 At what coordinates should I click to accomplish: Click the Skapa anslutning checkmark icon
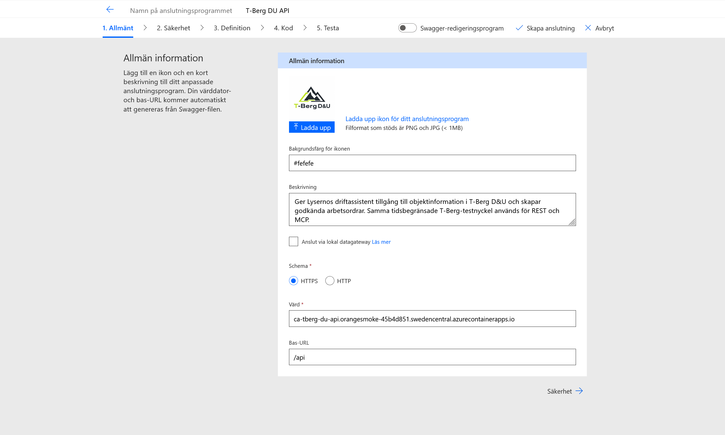[x=519, y=28]
